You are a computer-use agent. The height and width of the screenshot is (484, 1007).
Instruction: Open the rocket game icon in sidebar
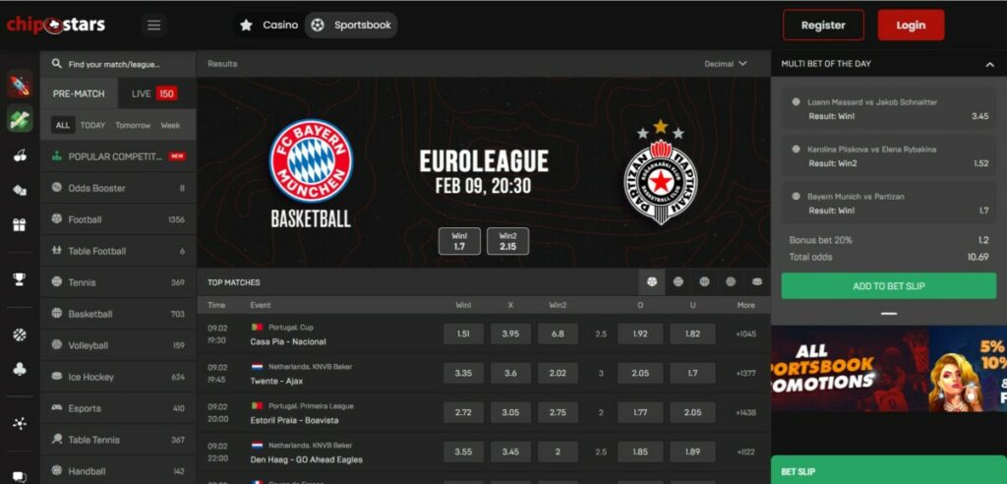20,85
